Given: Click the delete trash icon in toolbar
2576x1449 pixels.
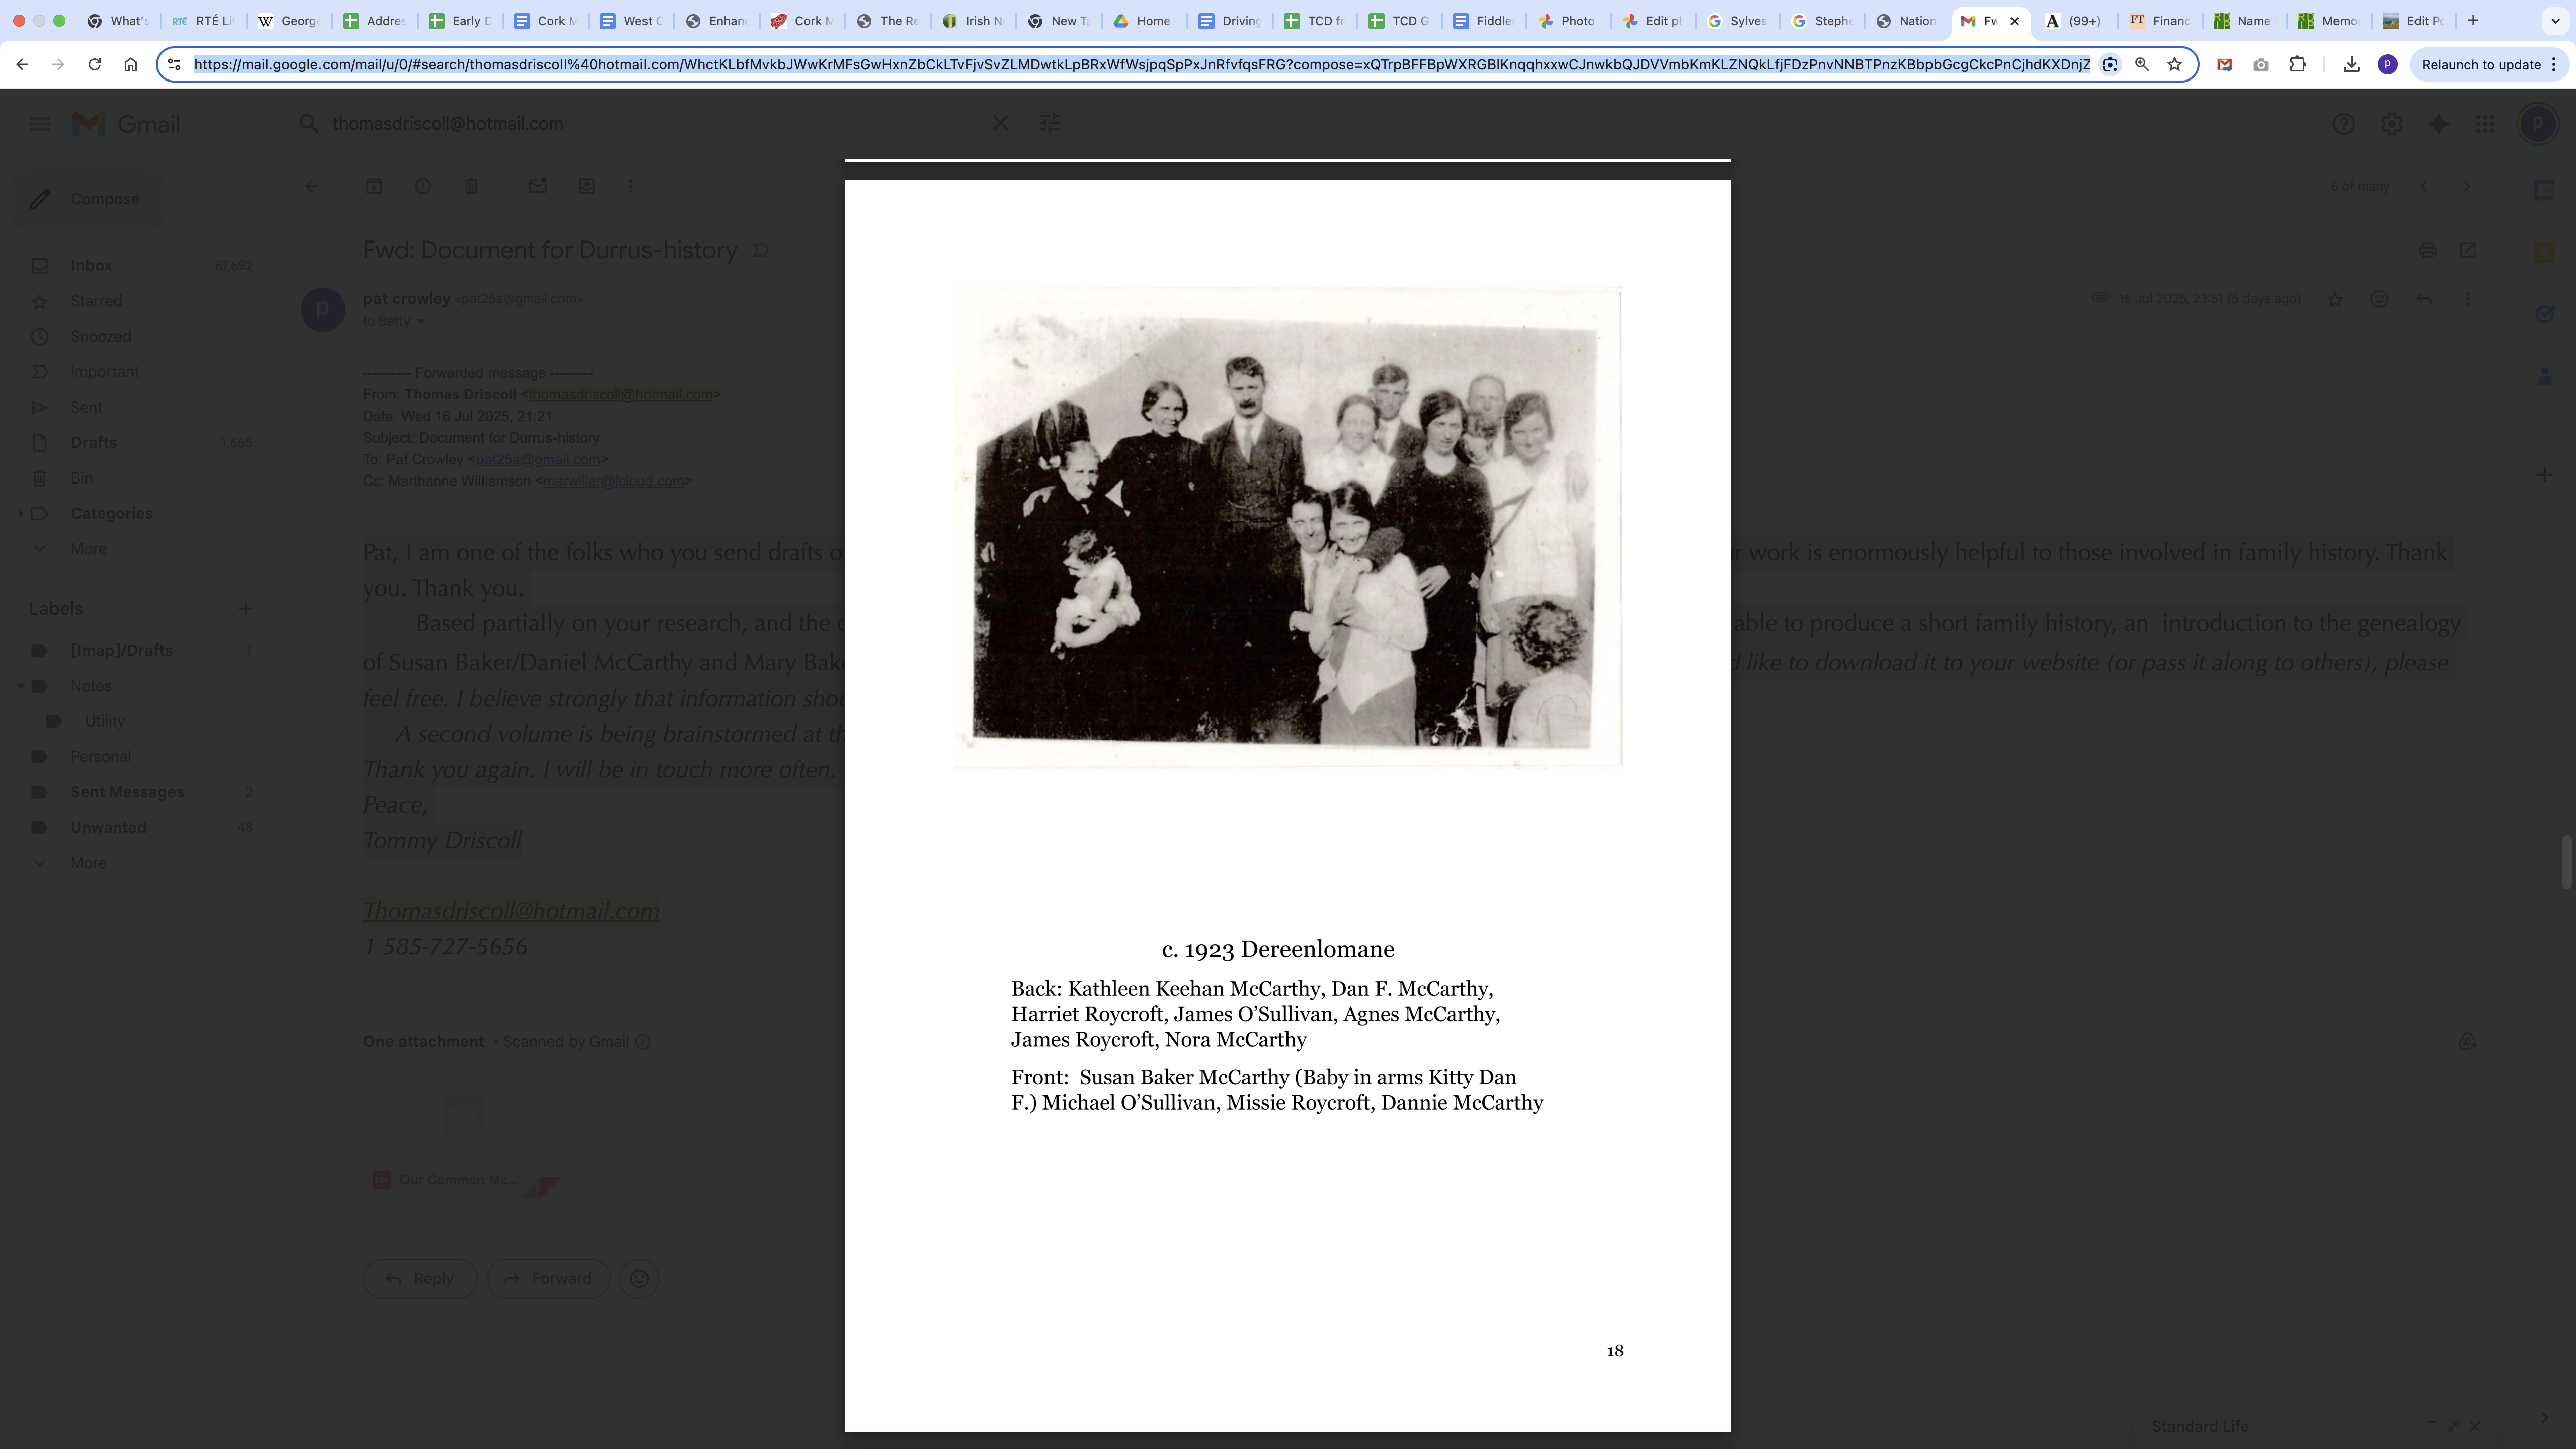Looking at the screenshot, I should [x=471, y=186].
